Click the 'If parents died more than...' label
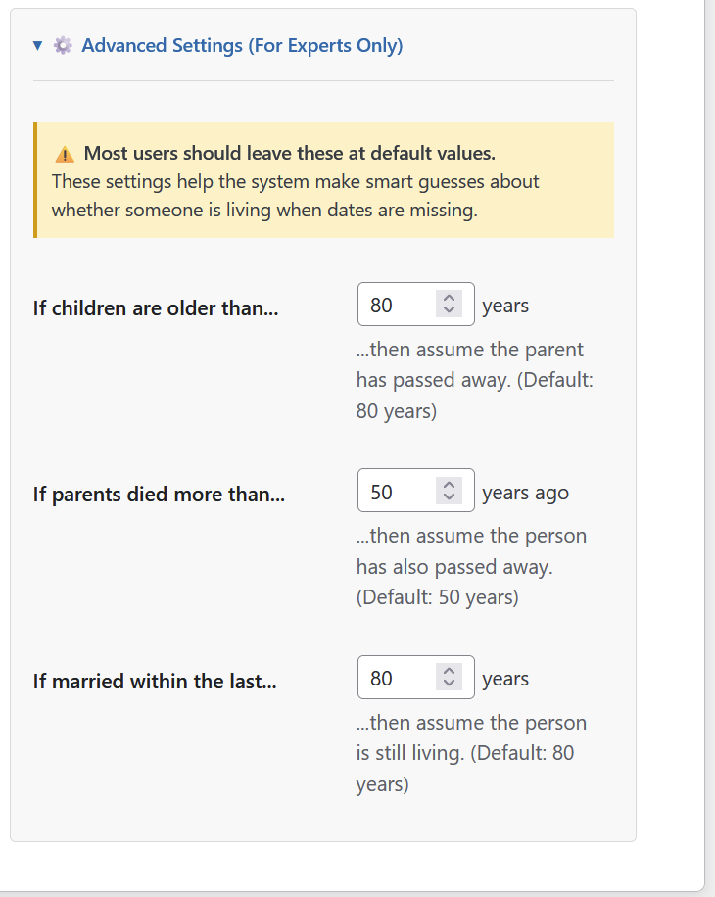 pyautogui.click(x=159, y=494)
